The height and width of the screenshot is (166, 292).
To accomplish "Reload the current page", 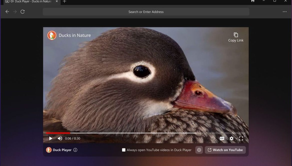I will point(22,12).
